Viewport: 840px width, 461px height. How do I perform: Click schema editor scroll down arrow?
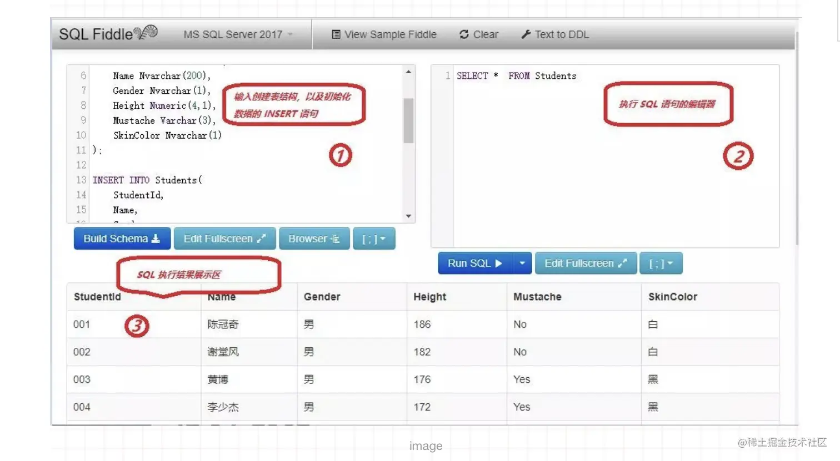coord(409,216)
